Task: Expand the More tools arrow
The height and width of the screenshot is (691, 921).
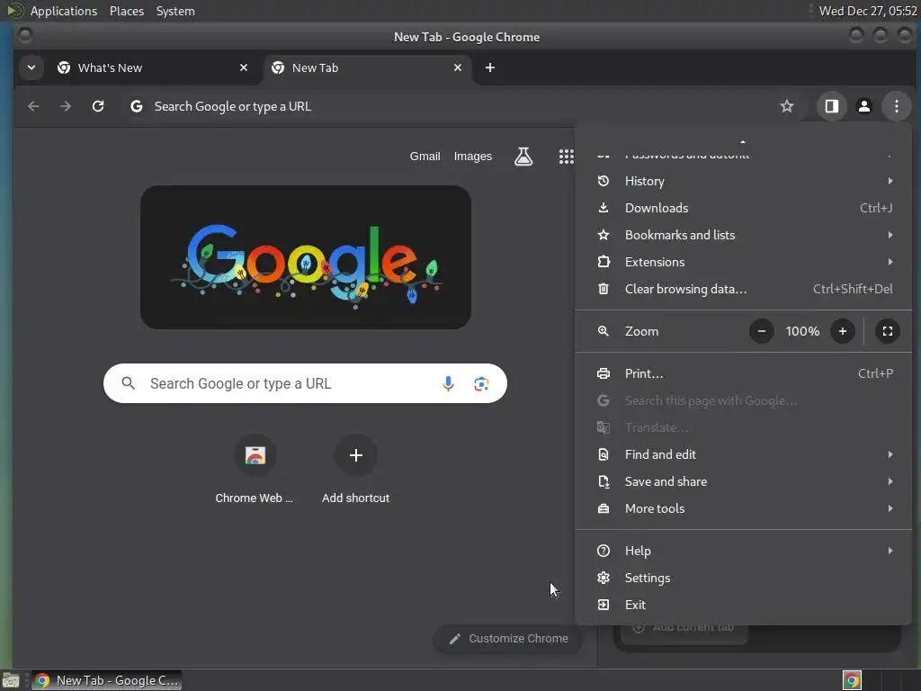Action: 890,509
